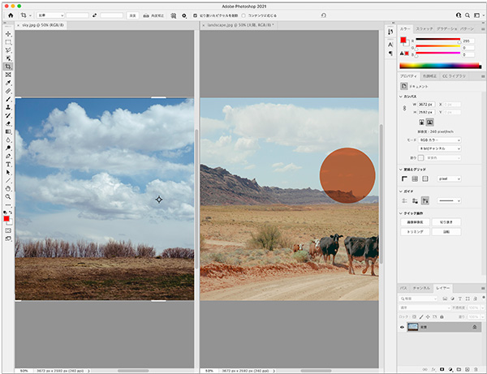
Task: Open the RGB color mode dropdown
Action: point(439,140)
